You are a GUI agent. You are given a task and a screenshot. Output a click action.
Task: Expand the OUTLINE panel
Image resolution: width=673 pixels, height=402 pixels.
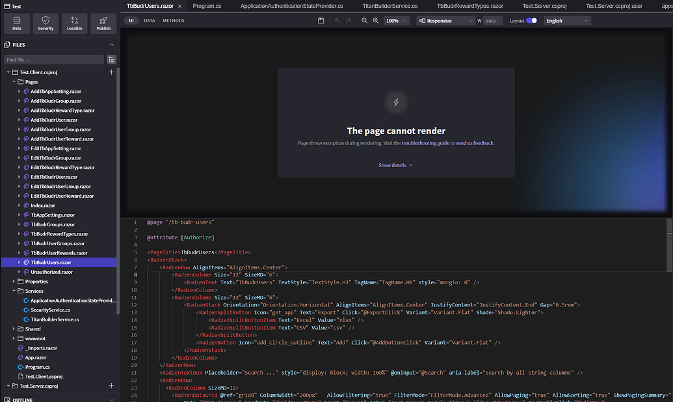coord(112,399)
